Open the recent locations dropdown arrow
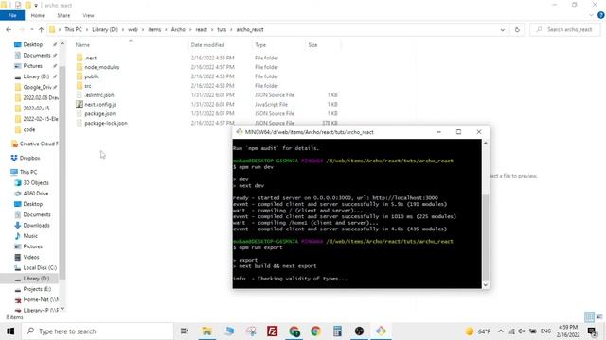The width and height of the screenshot is (606, 340). coord(31,29)
